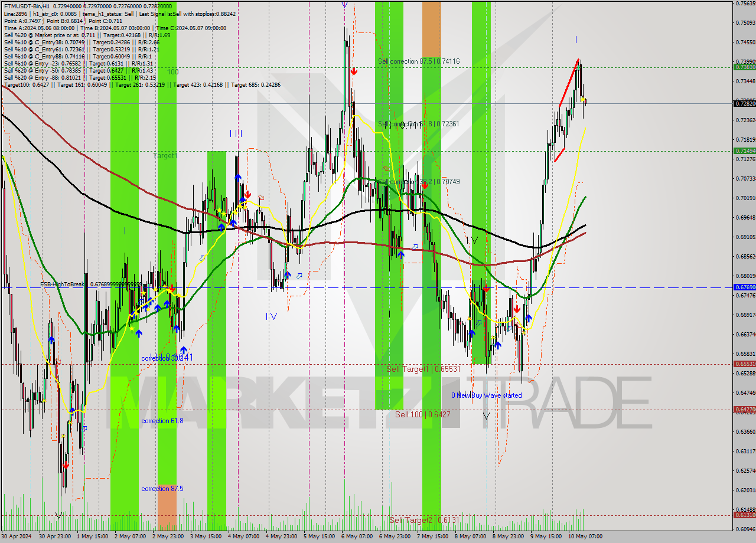Click 'Sell correction 87.5 | 0.74116' label
Image resolution: width=756 pixels, height=543 pixels.
pos(419,61)
